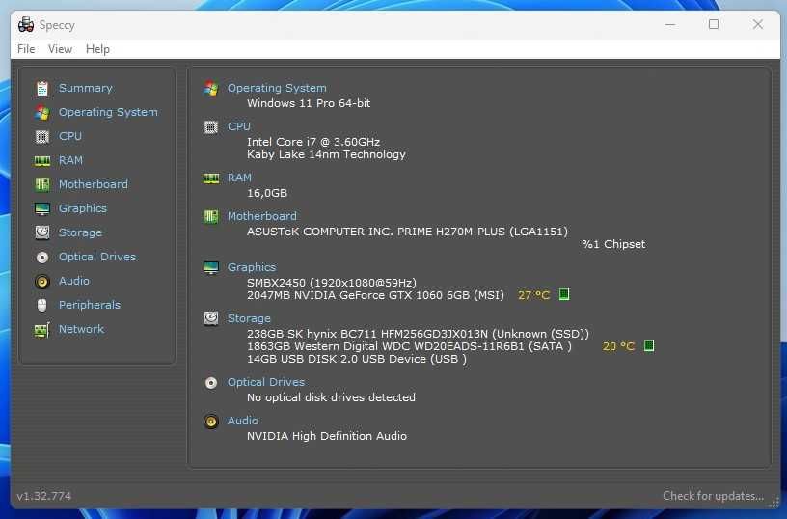Click the v1.32.774 version label
The image size is (787, 519).
(x=44, y=497)
